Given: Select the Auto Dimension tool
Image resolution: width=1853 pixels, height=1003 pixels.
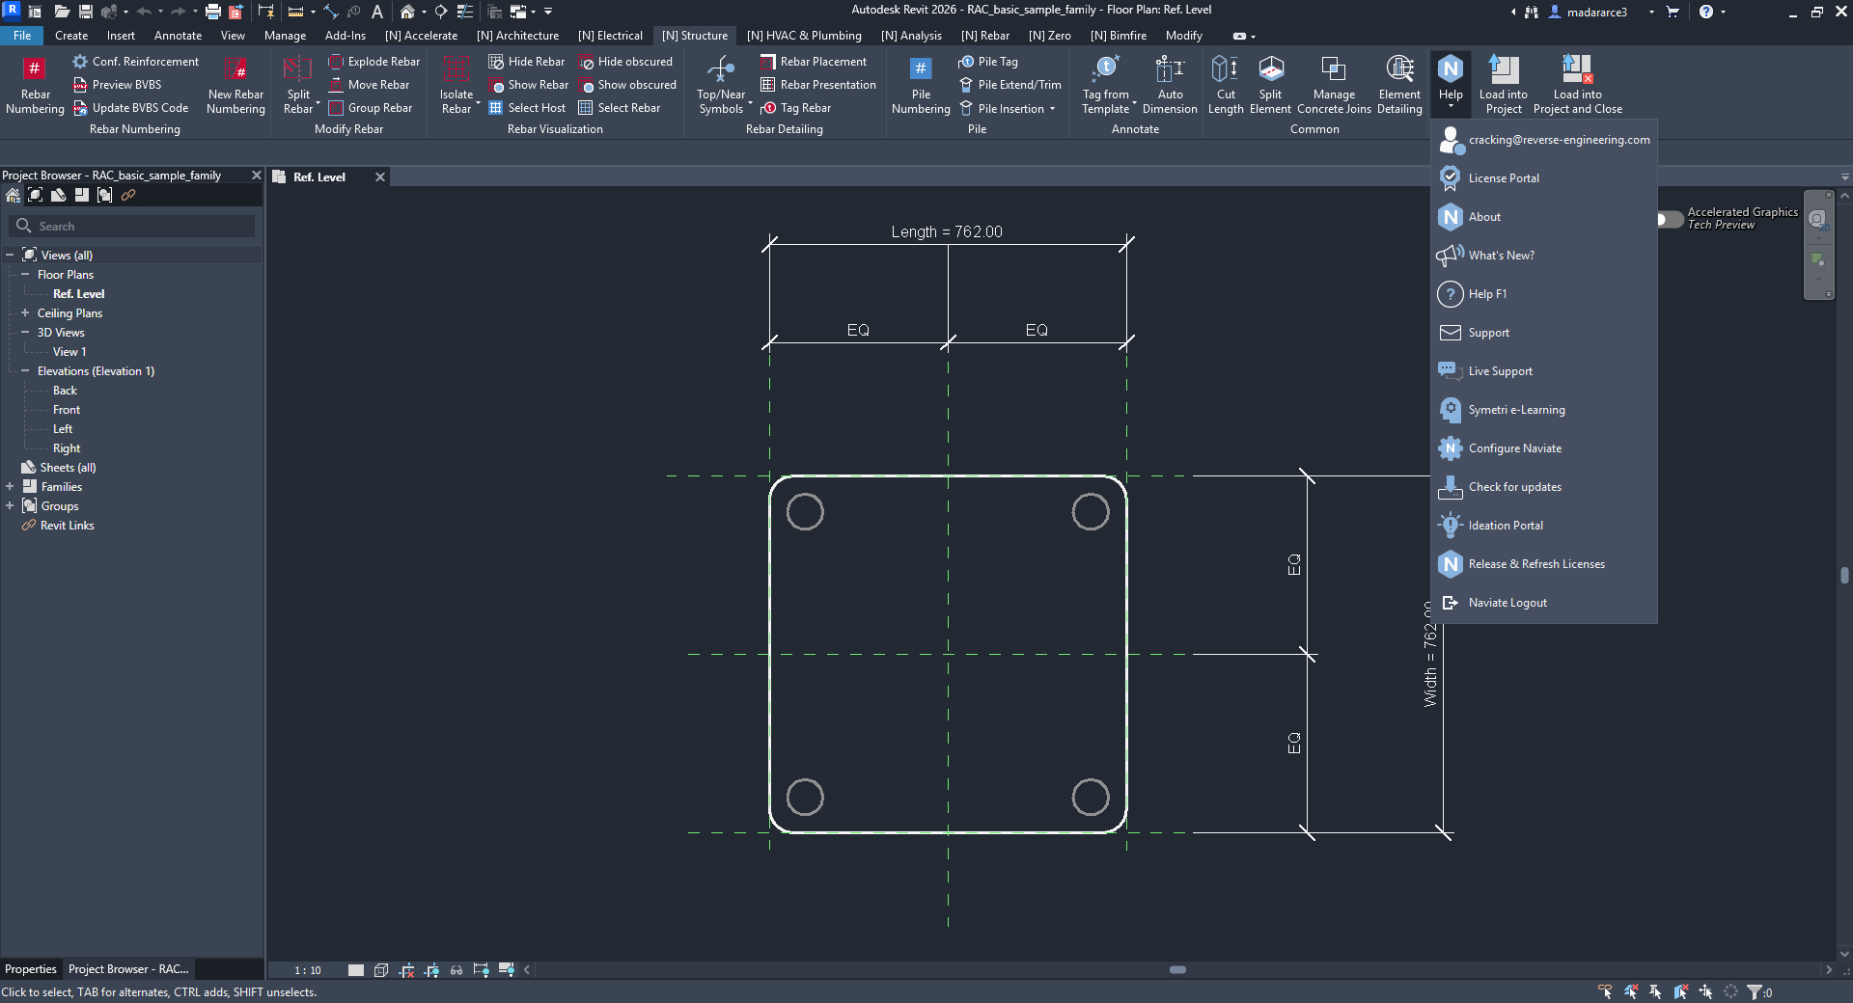Looking at the screenshot, I should click(x=1170, y=70).
